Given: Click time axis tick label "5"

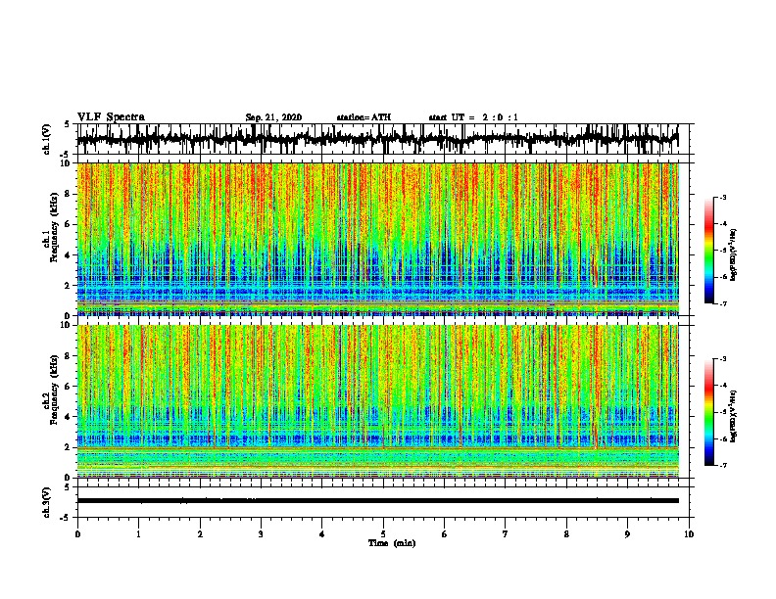Looking at the screenshot, I should (x=383, y=534).
